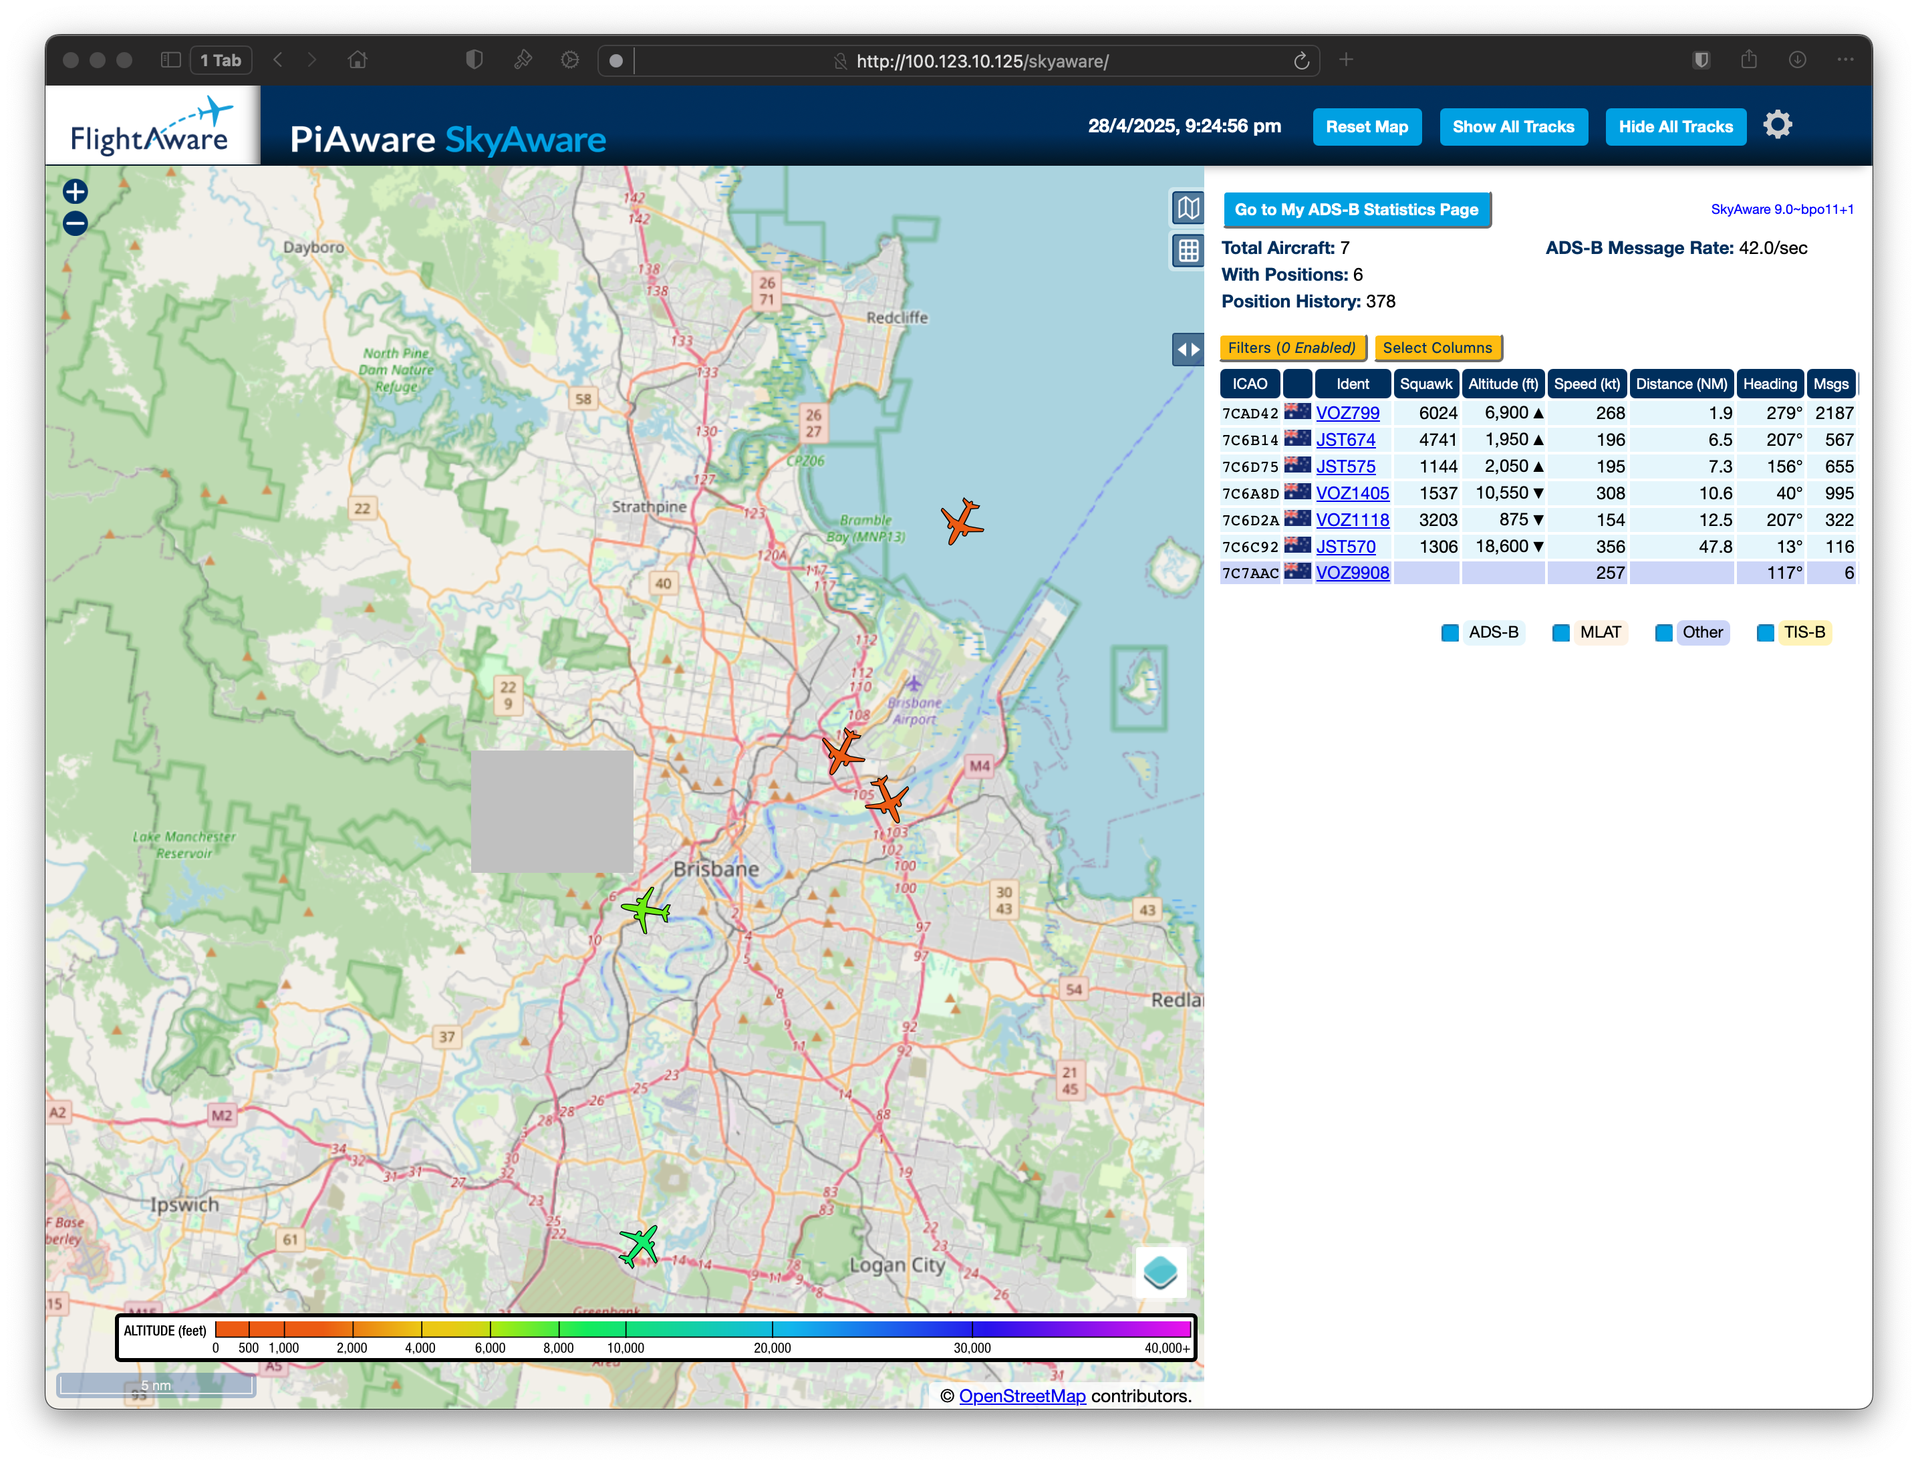Toggle the TIS-B legend checkbox
The image size is (1918, 1465).
(x=1764, y=633)
